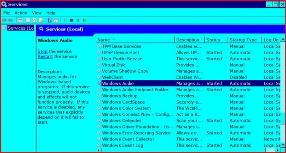Select the Windows Error Reporting Service name
Screen dimensions: 286x153
[x=136, y=133]
